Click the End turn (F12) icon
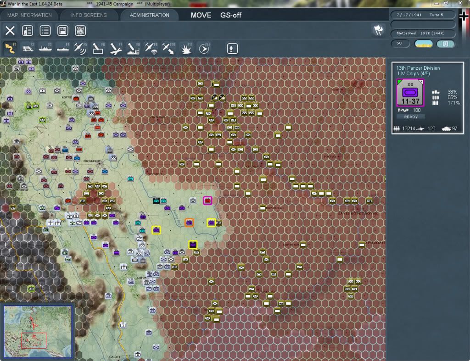470x361 pixels. tap(204, 48)
